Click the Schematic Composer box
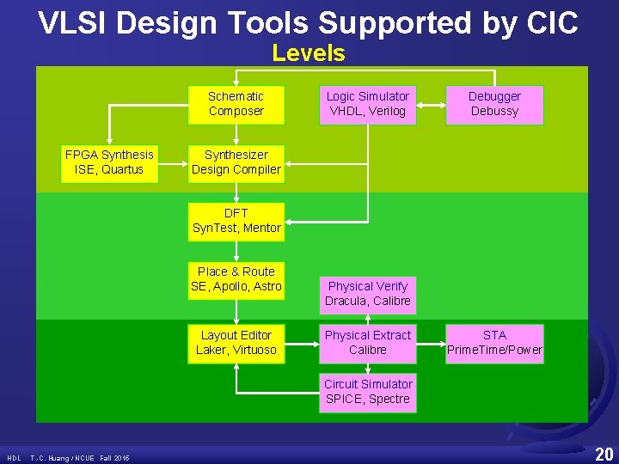The height and width of the screenshot is (464, 619). coord(236,105)
